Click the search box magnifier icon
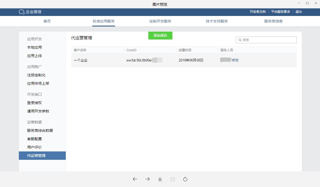Viewport: 320px width, 187px height. tap(240, 40)
